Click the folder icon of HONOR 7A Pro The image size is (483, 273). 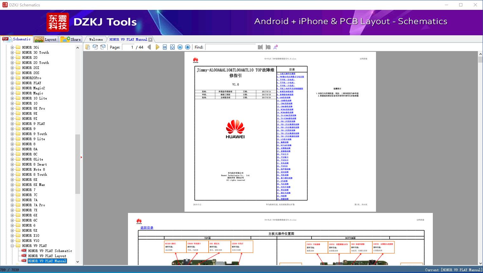tap(18, 205)
